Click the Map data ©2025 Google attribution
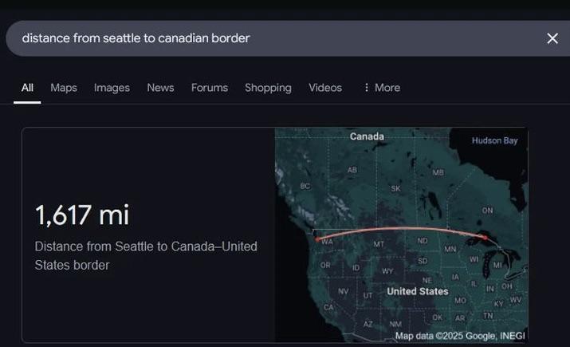The width and height of the screenshot is (570, 347). click(460, 336)
